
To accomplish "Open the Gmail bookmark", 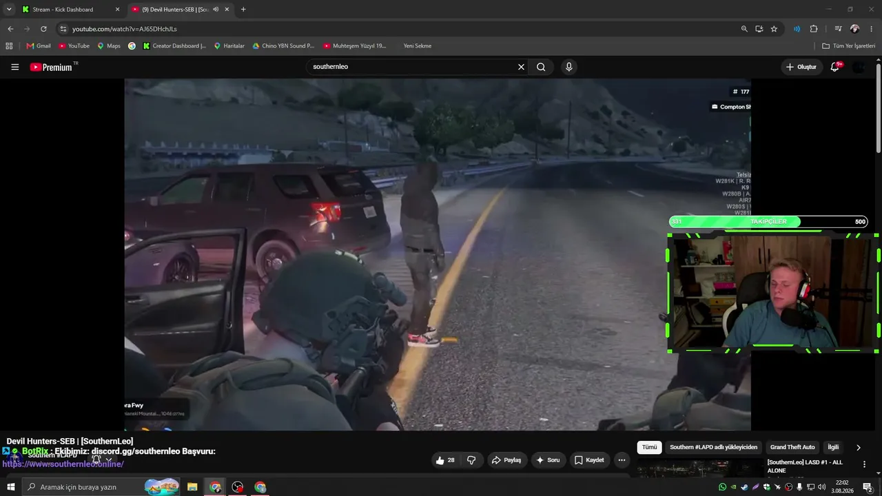I will [x=39, y=46].
